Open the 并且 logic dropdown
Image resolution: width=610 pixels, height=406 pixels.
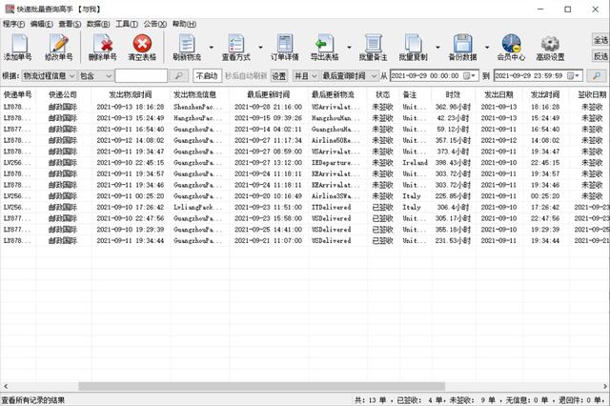pos(305,76)
